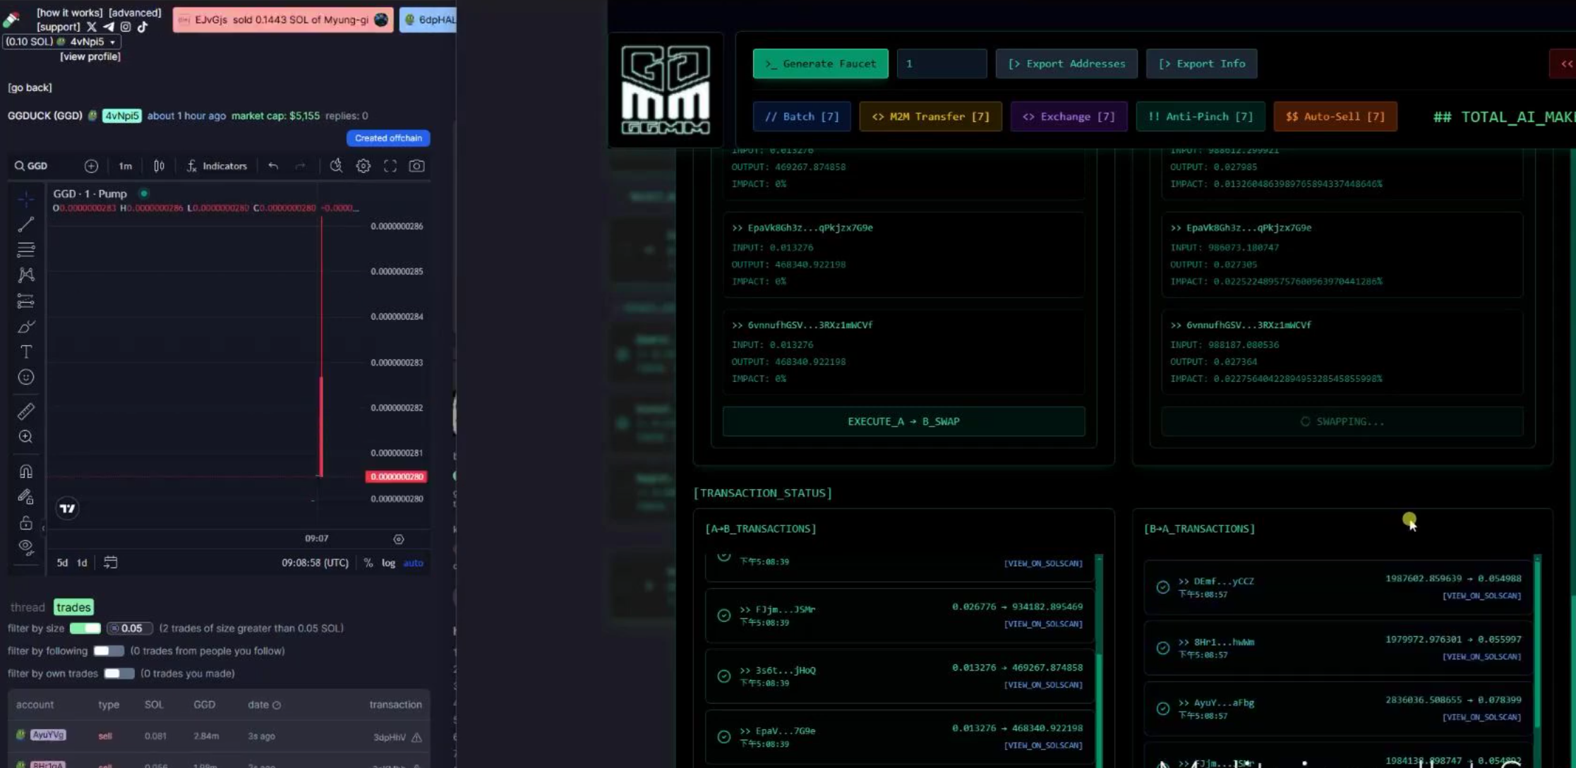
Task: Select the zoom-in magnifier tool
Action: 26,437
